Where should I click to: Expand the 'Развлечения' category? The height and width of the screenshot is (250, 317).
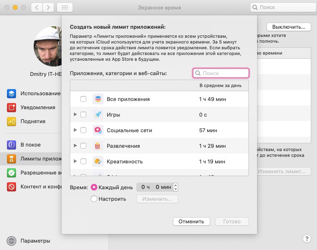[75, 146]
